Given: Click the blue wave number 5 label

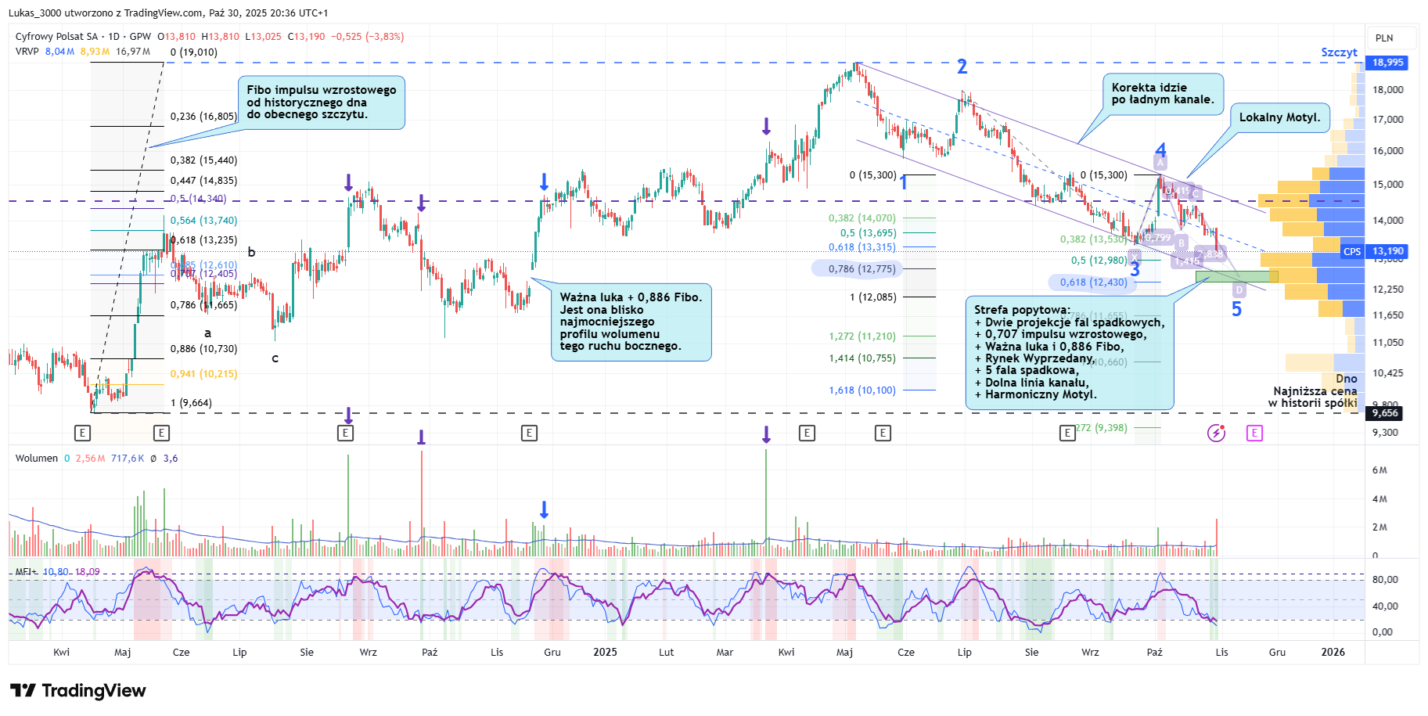Looking at the screenshot, I should (1236, 310).
